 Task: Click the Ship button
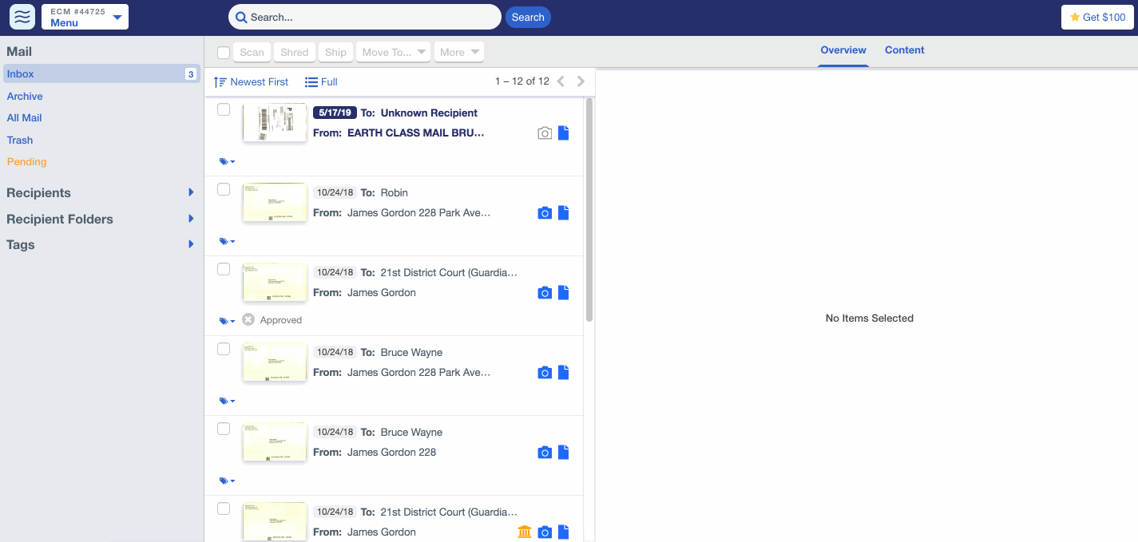pos(335,52)
